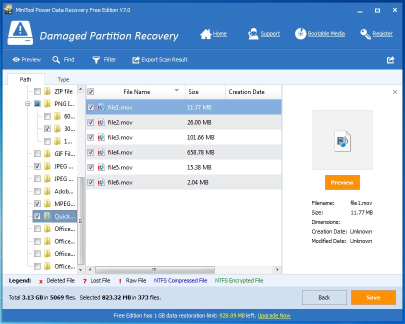Click the file1.mov file icon

(x=101, y=107)
